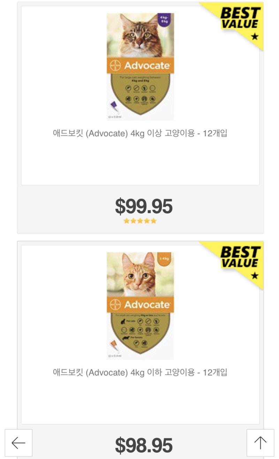The image size is (279, 459).
Task: Select the $98.95 price
Action: [x=144, y=445]
